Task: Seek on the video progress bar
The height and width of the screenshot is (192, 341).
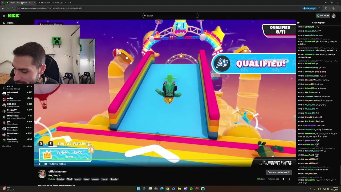Action: (x=165, y=160)
